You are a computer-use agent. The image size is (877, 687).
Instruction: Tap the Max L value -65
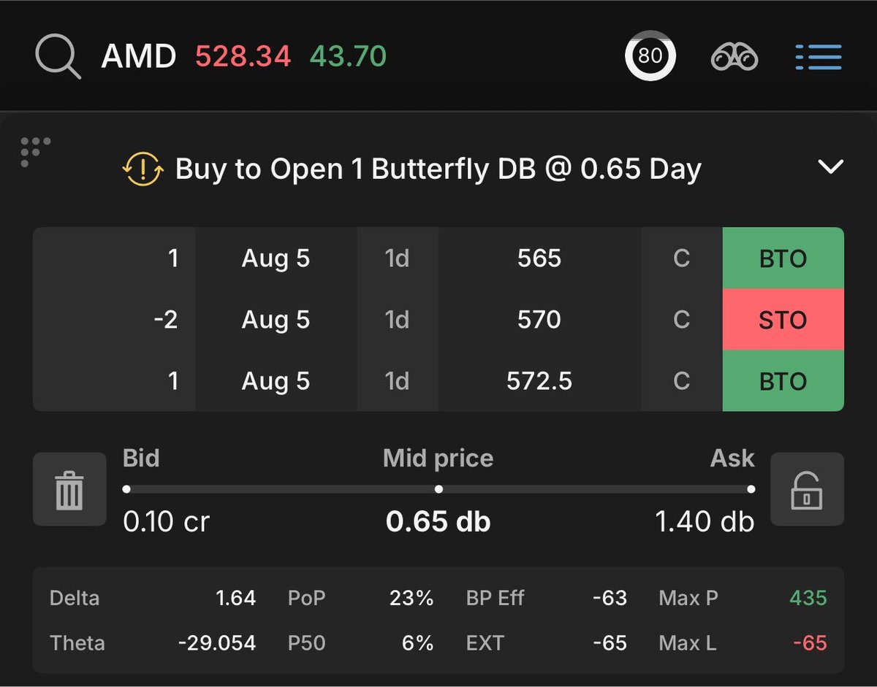[810, 643]
